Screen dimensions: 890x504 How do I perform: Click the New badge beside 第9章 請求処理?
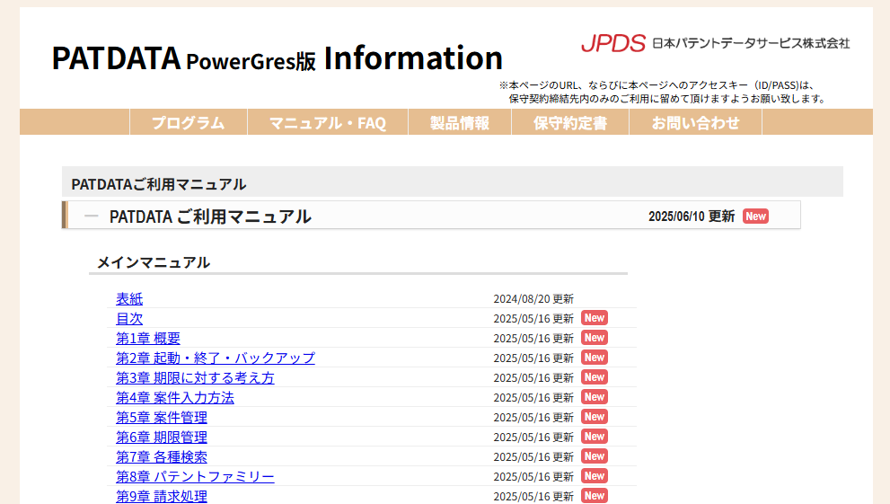click(x=595, y=496)
